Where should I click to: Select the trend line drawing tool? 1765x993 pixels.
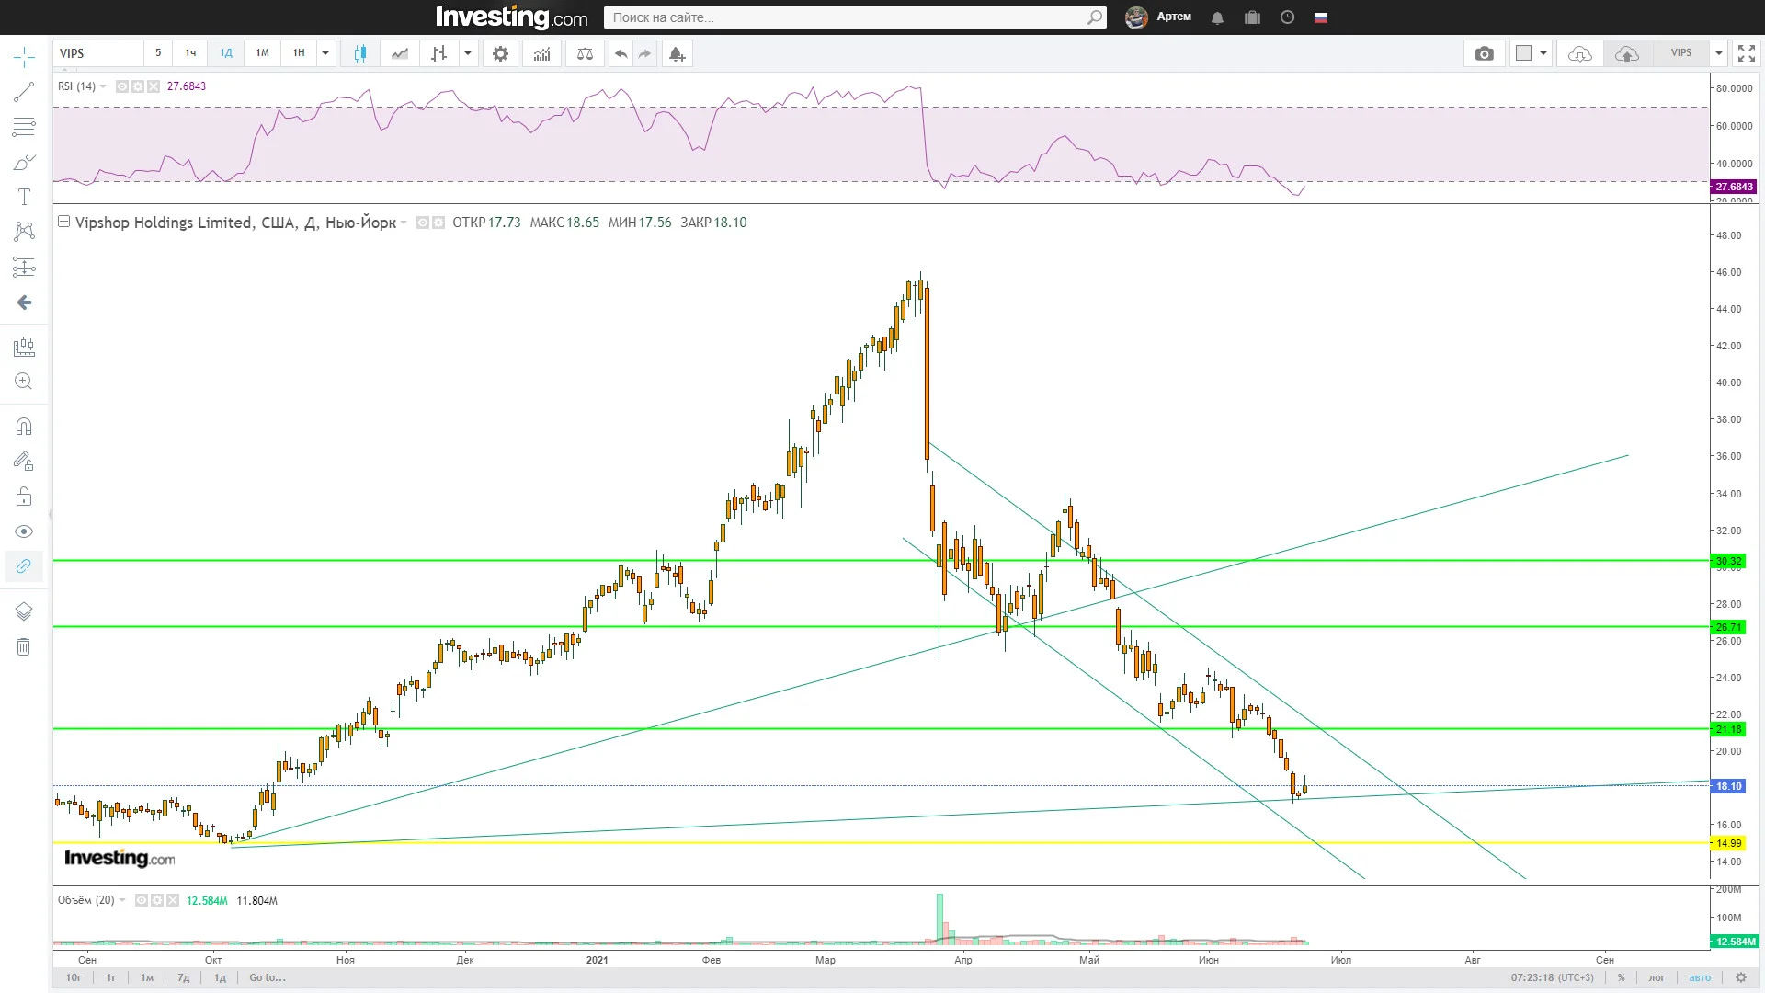point(24,92)
